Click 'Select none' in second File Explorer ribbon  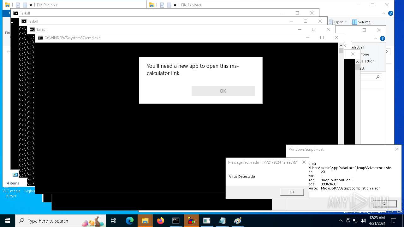tap(365, 54)
